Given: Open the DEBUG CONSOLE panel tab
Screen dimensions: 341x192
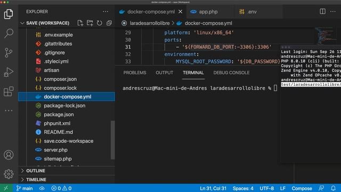Looking at the screenshot, I should [x=231, y=73].
